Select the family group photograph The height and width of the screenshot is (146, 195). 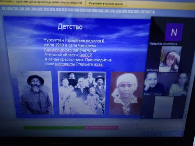82,93
